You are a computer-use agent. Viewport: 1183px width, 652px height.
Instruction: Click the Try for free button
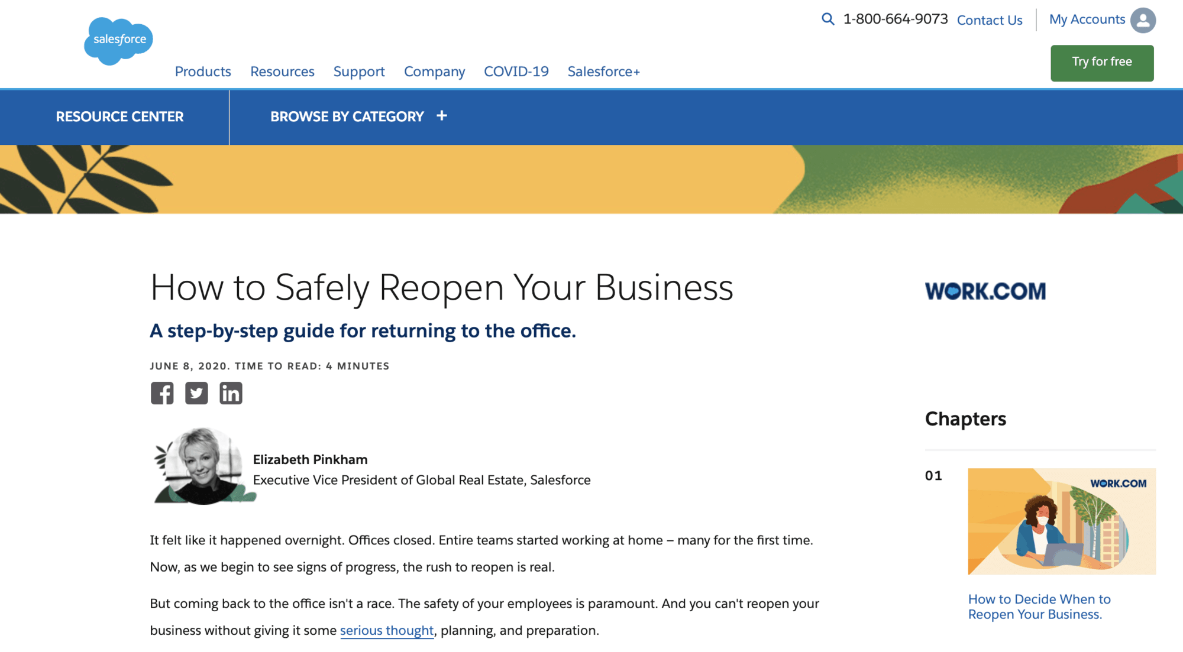[1102, 63]
